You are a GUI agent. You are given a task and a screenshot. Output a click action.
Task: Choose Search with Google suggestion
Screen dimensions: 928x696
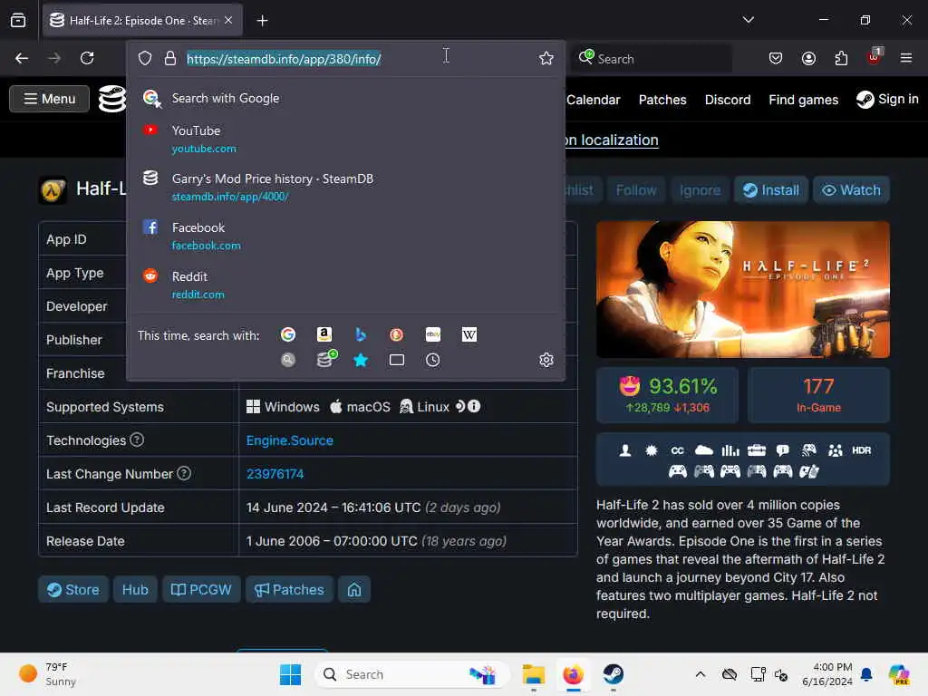tap(345, 98)
